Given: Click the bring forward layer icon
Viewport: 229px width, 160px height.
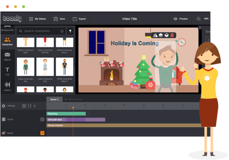Looking at the screenshot, I should click(x=160, y=35).
